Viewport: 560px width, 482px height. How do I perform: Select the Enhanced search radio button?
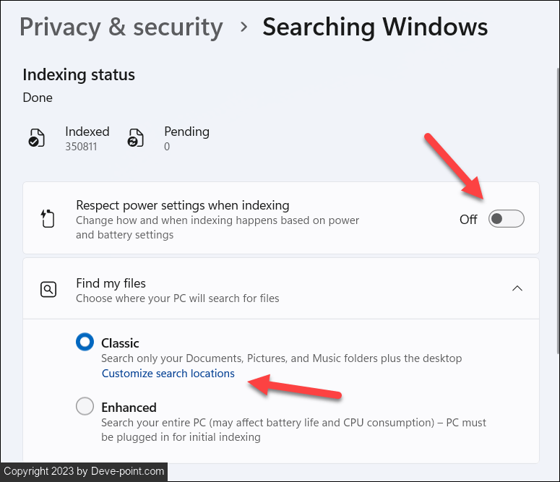[85, 407]
